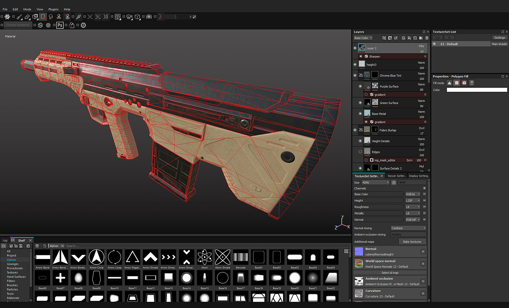Select the Eraser tool in toolbar
The width and height of the screenshot is (509, 308).
pos(27,17)
